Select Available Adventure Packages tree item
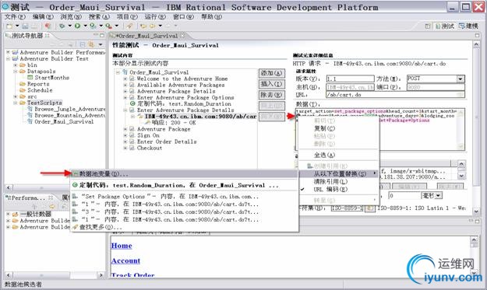Screen dimensions: 487x290 [181, 85]
